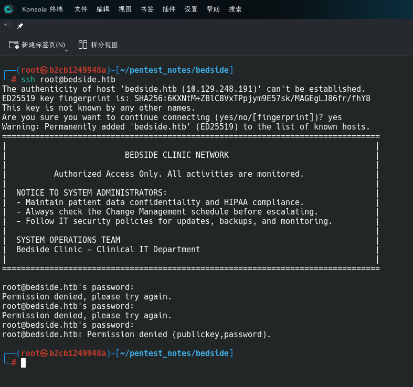Open the 编辑 menu
Screen dimensions: 413x387
click(x=103, y=9)
